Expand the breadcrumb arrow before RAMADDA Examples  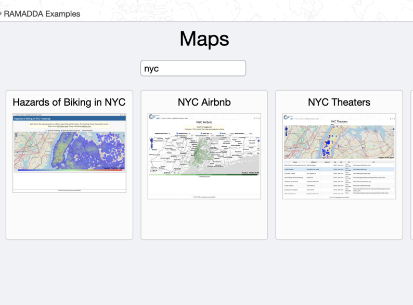1,14
